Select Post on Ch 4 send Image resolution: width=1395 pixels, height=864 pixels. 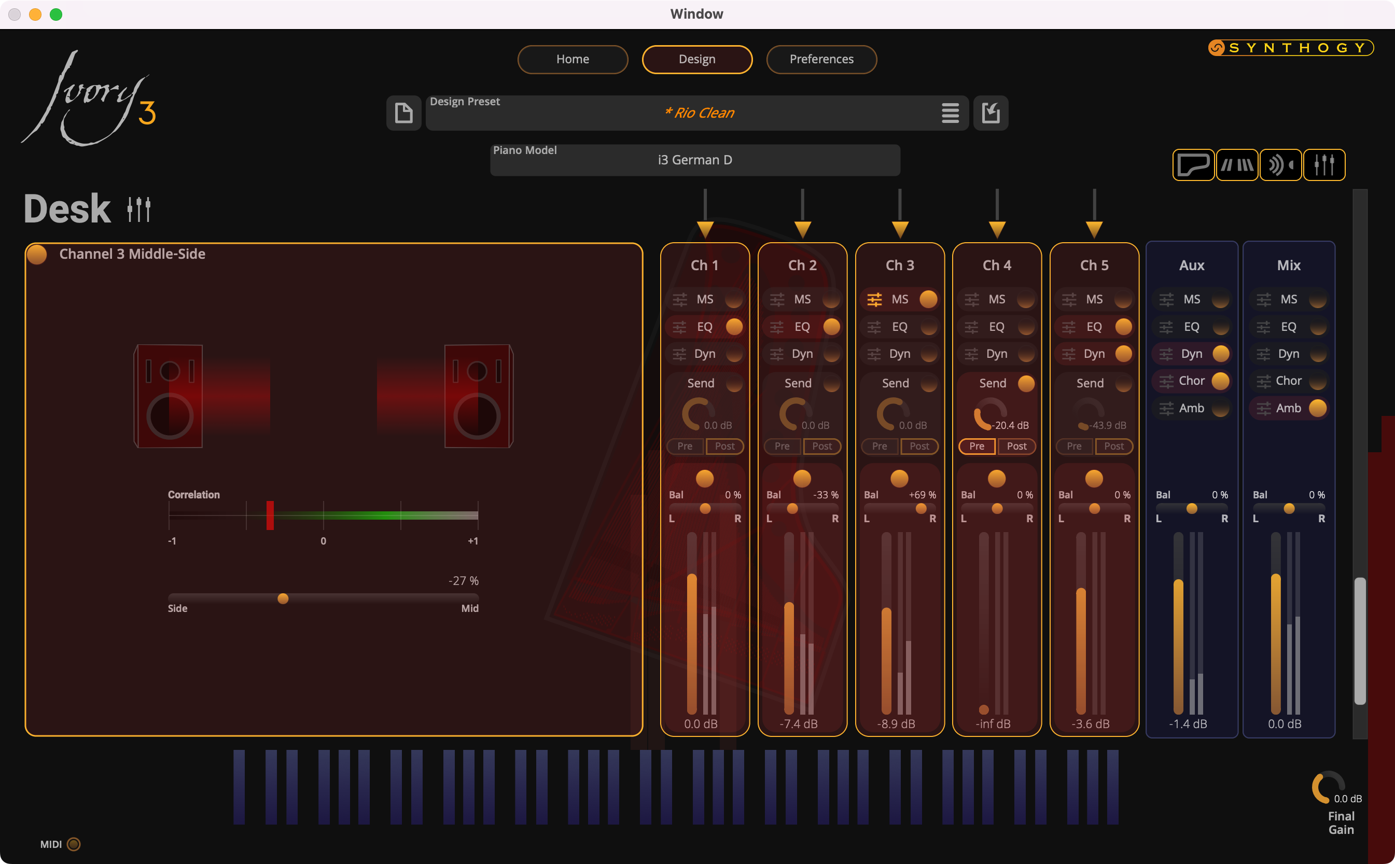click(x=1017, y=447)
